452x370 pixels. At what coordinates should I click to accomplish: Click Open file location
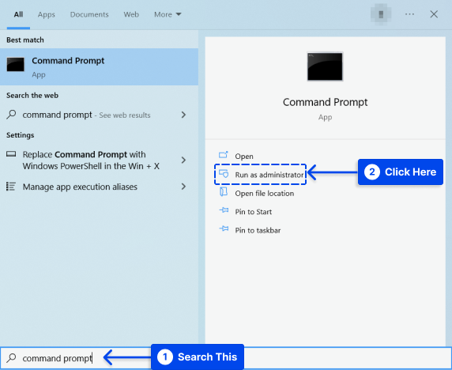coord(265,193)
